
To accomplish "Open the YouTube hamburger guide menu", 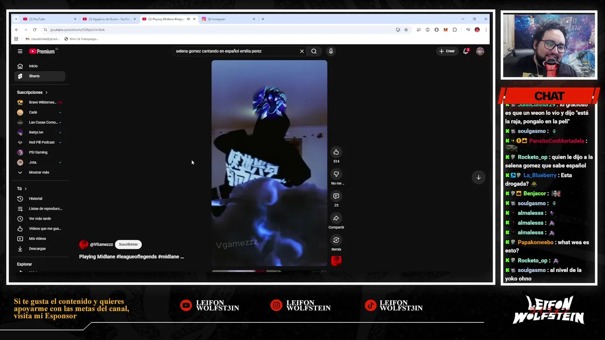I will pos(20,51).
